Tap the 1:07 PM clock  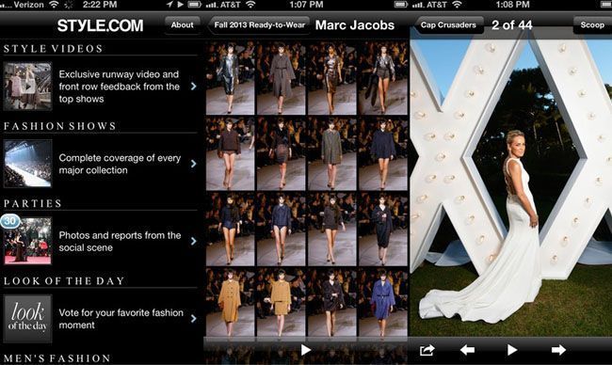point(306,5)
